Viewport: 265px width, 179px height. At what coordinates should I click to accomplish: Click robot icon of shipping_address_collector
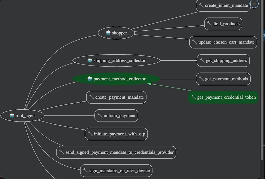pyautogui.click(x=90, y=60)
